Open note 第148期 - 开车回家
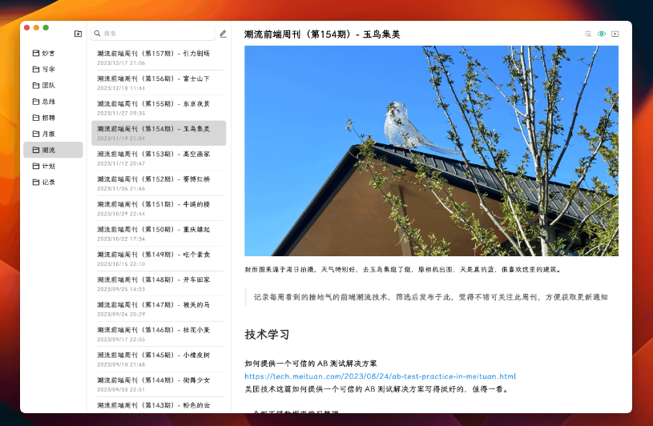Screen dimensions: 653x426 point(159,283)
